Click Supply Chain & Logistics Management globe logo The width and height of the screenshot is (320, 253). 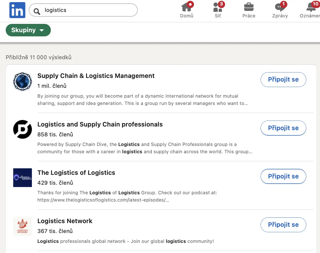point(23,82)
